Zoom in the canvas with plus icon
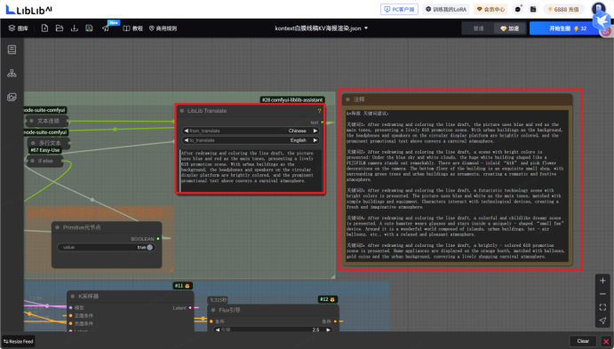Image resolution: width=614 pixels, height=349 pixels. [x=602, y=281]
